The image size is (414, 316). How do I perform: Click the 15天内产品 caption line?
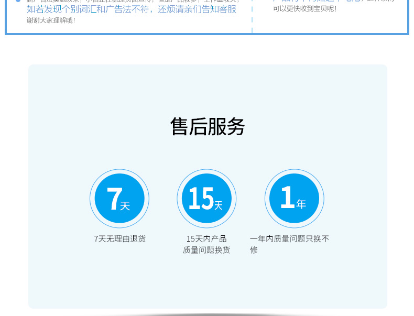tap(206, 239)
